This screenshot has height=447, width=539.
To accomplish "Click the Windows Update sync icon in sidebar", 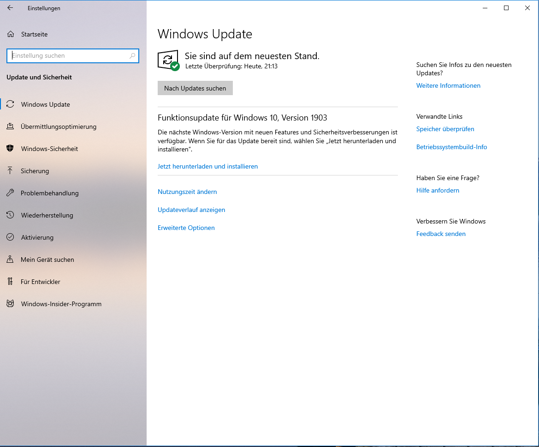I will click(x=10, y=104).
